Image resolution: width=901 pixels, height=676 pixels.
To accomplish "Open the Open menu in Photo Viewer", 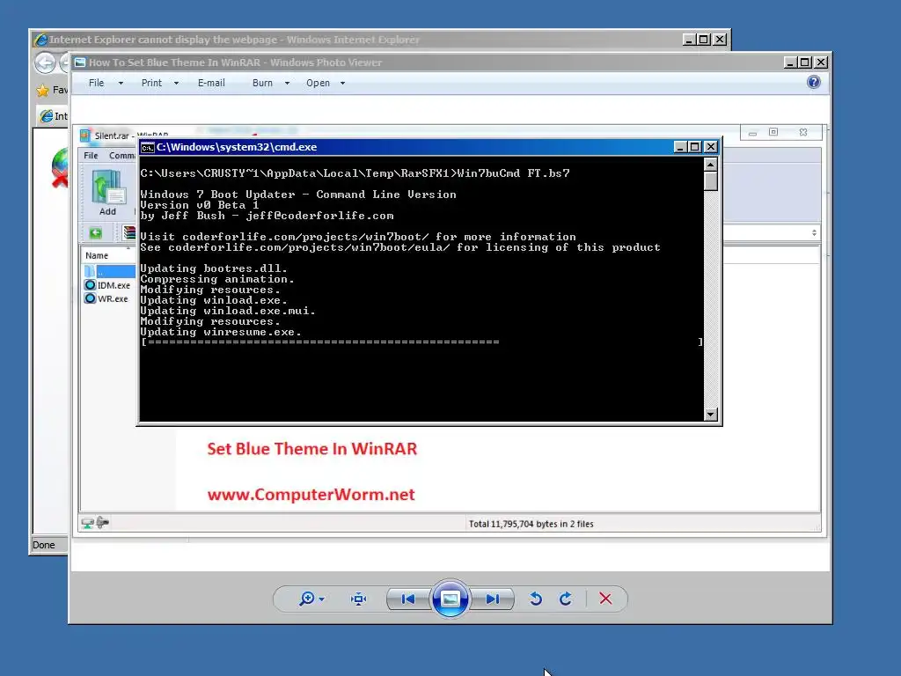I will point(318,83).
